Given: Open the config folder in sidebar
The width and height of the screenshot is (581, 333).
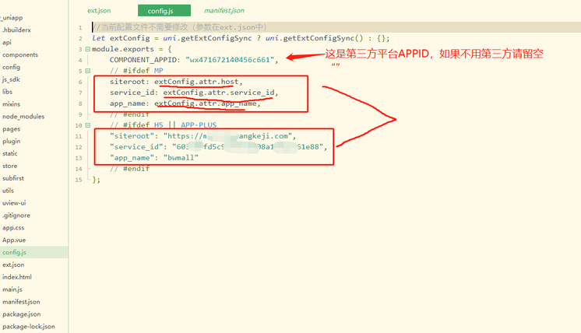Looking at the screenshot, I should coord(11,67).
